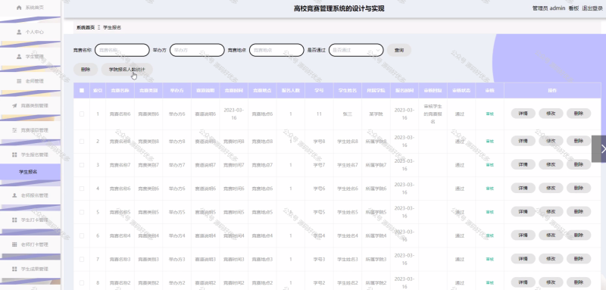This screenshot has height=290, width=606.
Task: Click 修改 for the 学生姓名4 row
Action: coord(551,235)
